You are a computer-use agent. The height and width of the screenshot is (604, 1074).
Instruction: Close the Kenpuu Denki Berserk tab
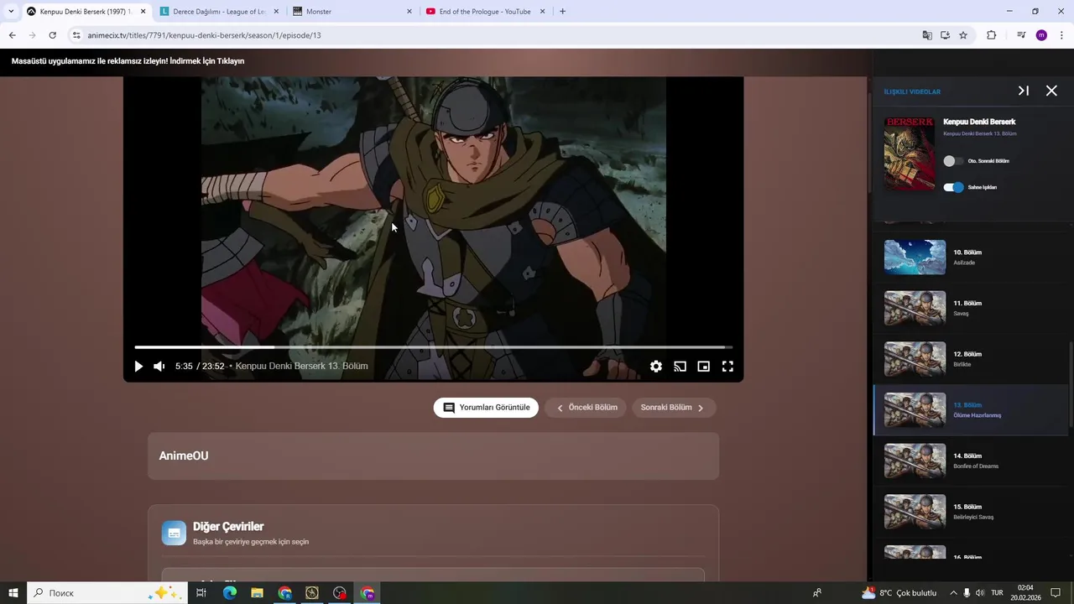(x=143, y=12)
